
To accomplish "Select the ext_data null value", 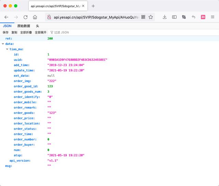I will [51, 76].
